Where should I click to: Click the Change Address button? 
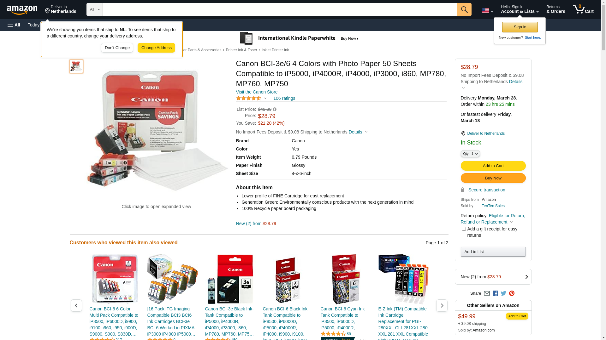[x=156, y=48]
